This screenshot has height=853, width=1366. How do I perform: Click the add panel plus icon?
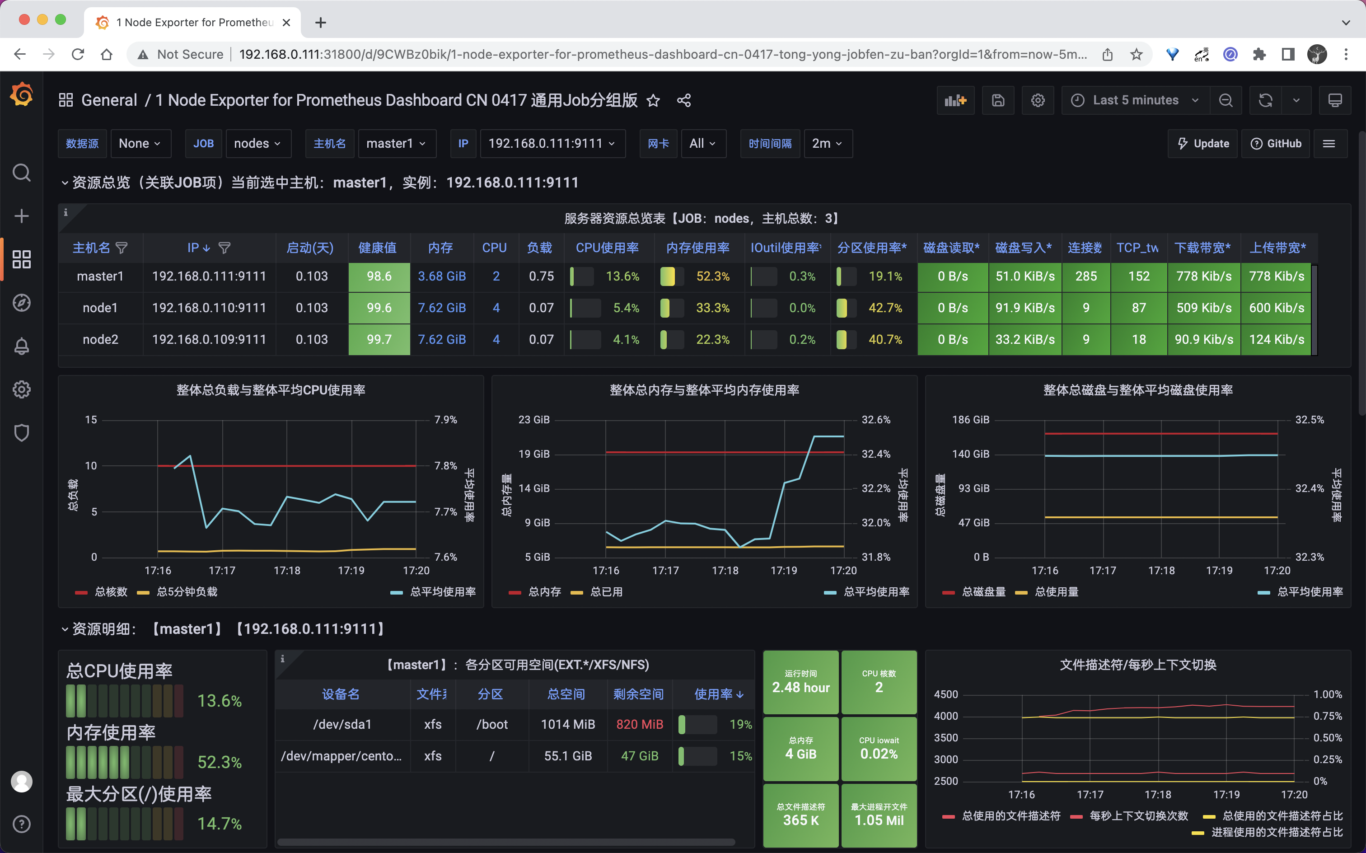point(954,99)
